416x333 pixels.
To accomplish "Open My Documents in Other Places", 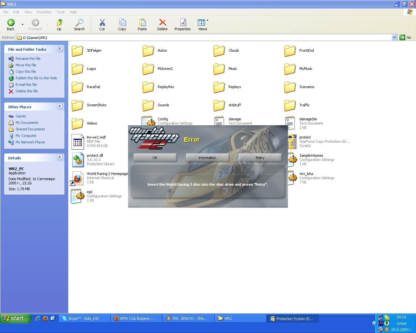I will 27,123.
